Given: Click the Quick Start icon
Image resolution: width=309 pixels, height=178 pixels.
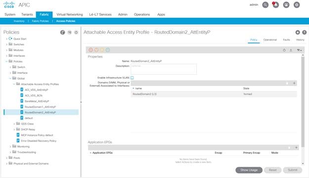Looking at the screenshot, I should click(10, 39).
